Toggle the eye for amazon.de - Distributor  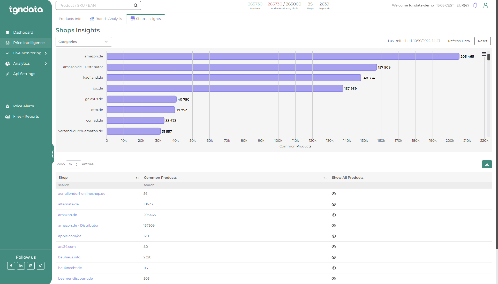[334, 226]
